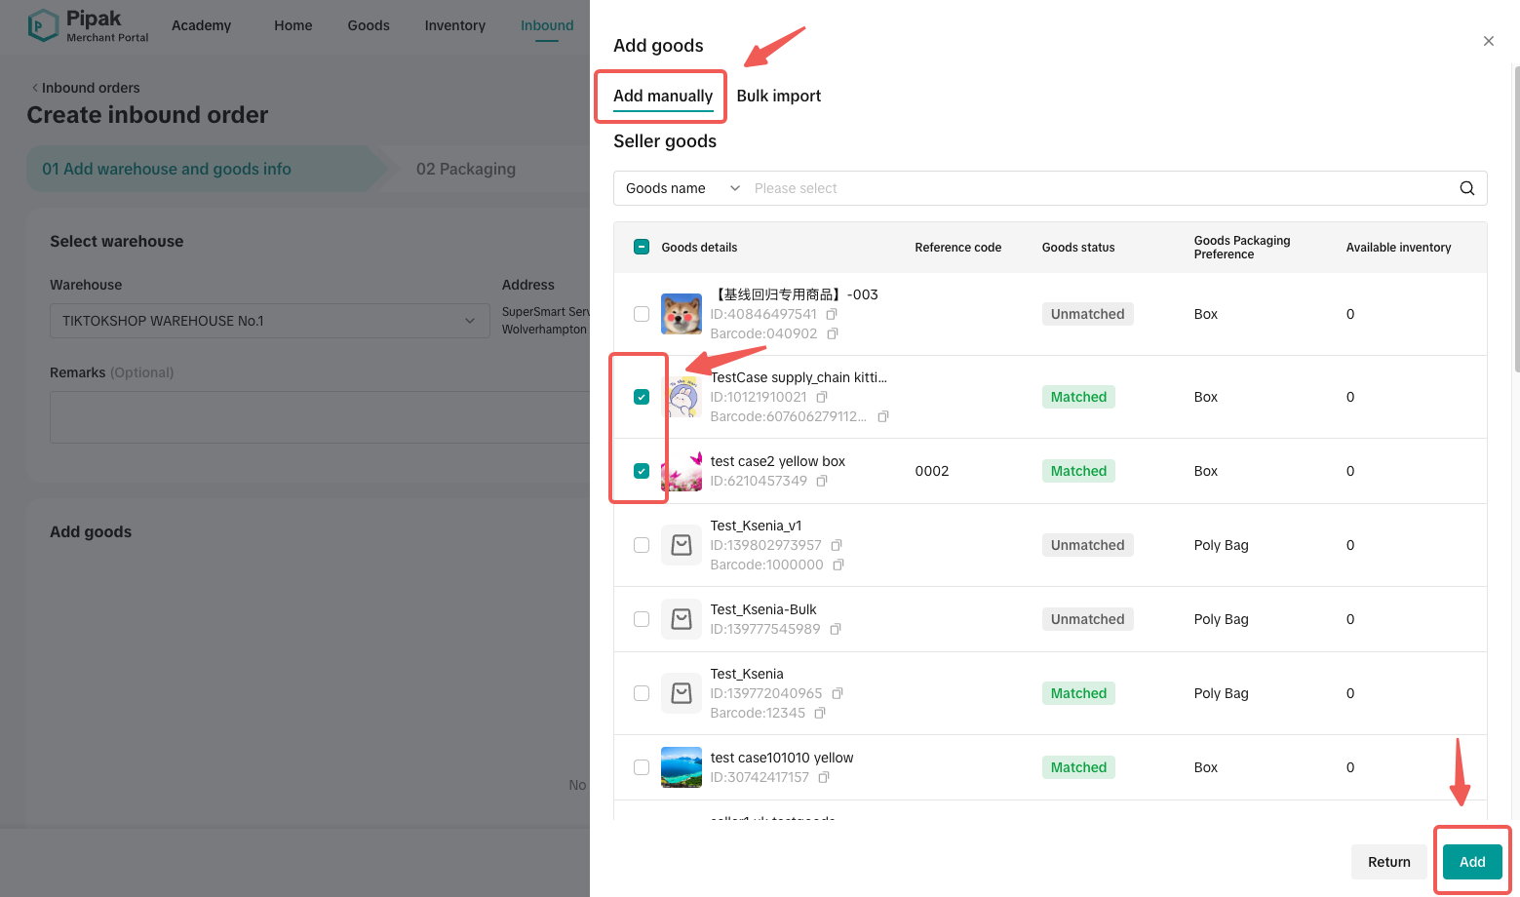Copy ID 30742417157 using copy icon

pos(824,778)
